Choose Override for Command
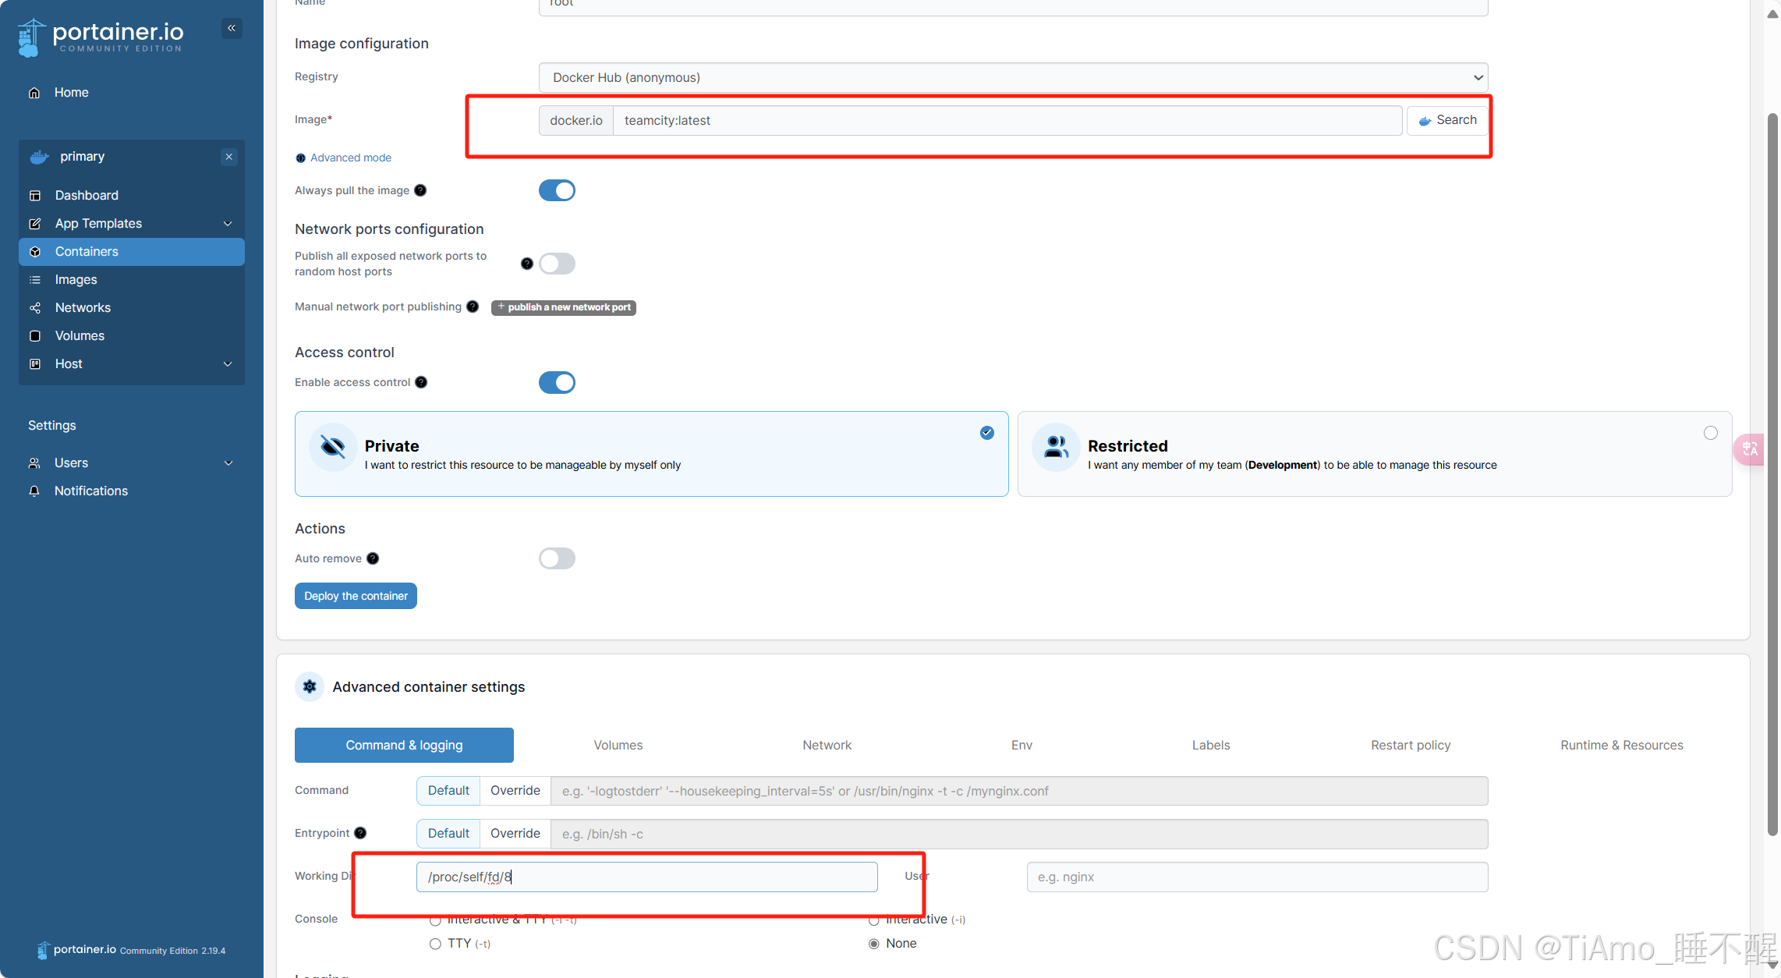The image size is (1781, 978). point(515,791)
